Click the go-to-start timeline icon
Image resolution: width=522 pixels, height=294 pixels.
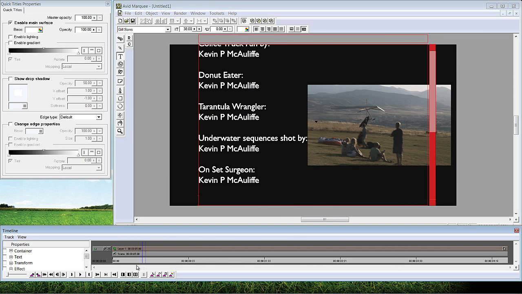click(x=44, y=274)
